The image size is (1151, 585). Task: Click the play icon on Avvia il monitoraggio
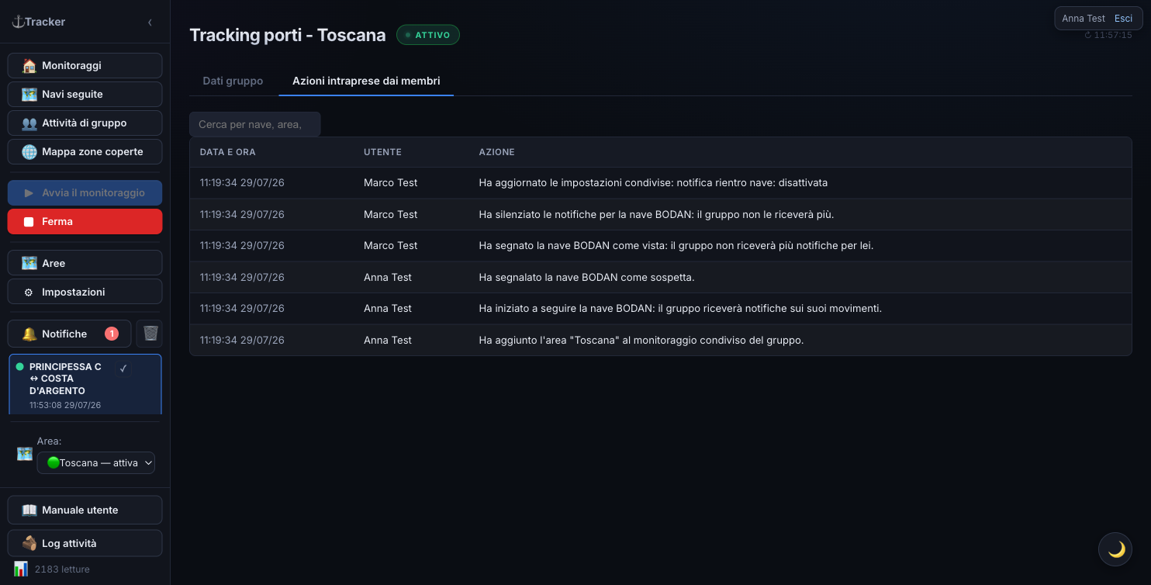[x=29, y=192]
